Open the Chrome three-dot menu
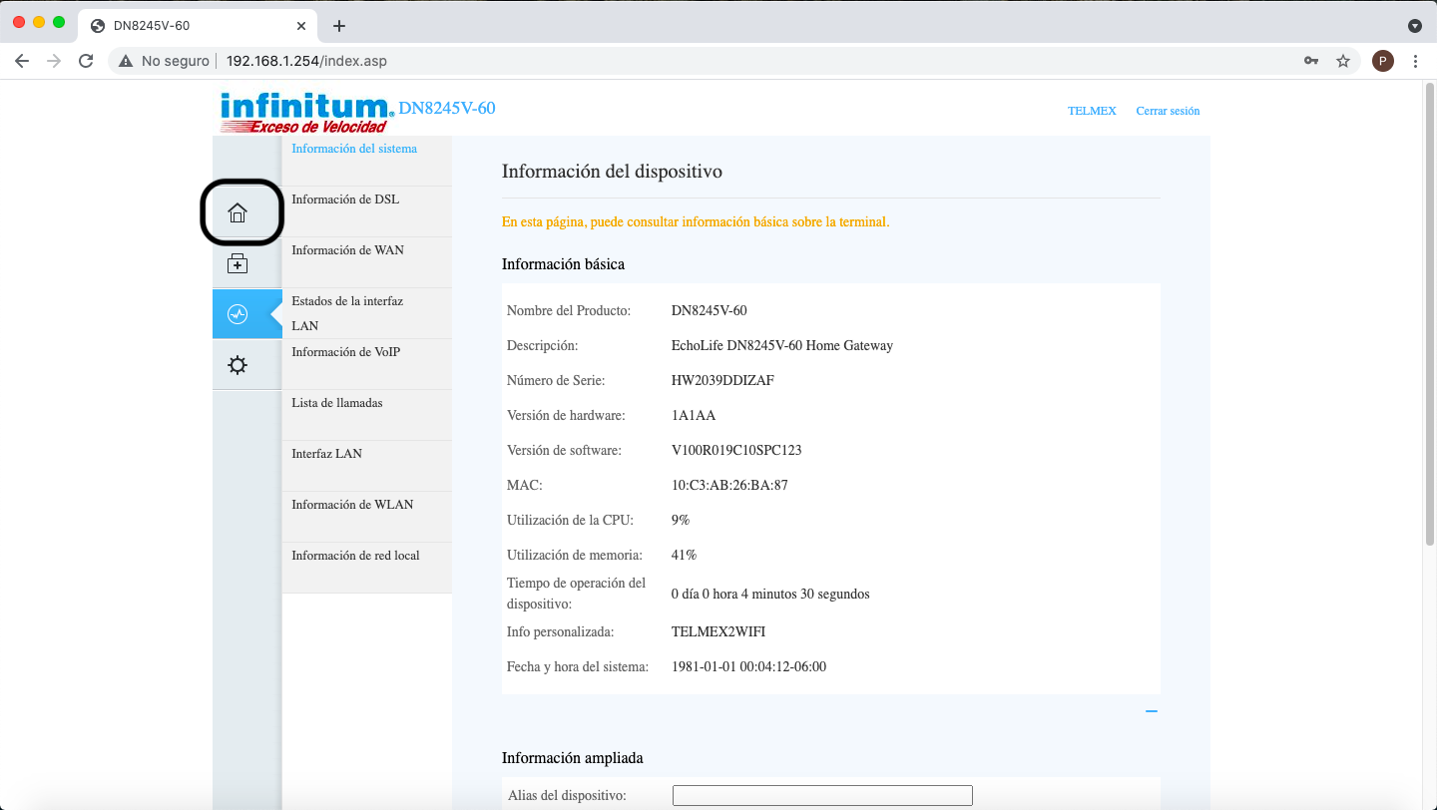The image size is (1437, 810). (x=1416, y=60)
